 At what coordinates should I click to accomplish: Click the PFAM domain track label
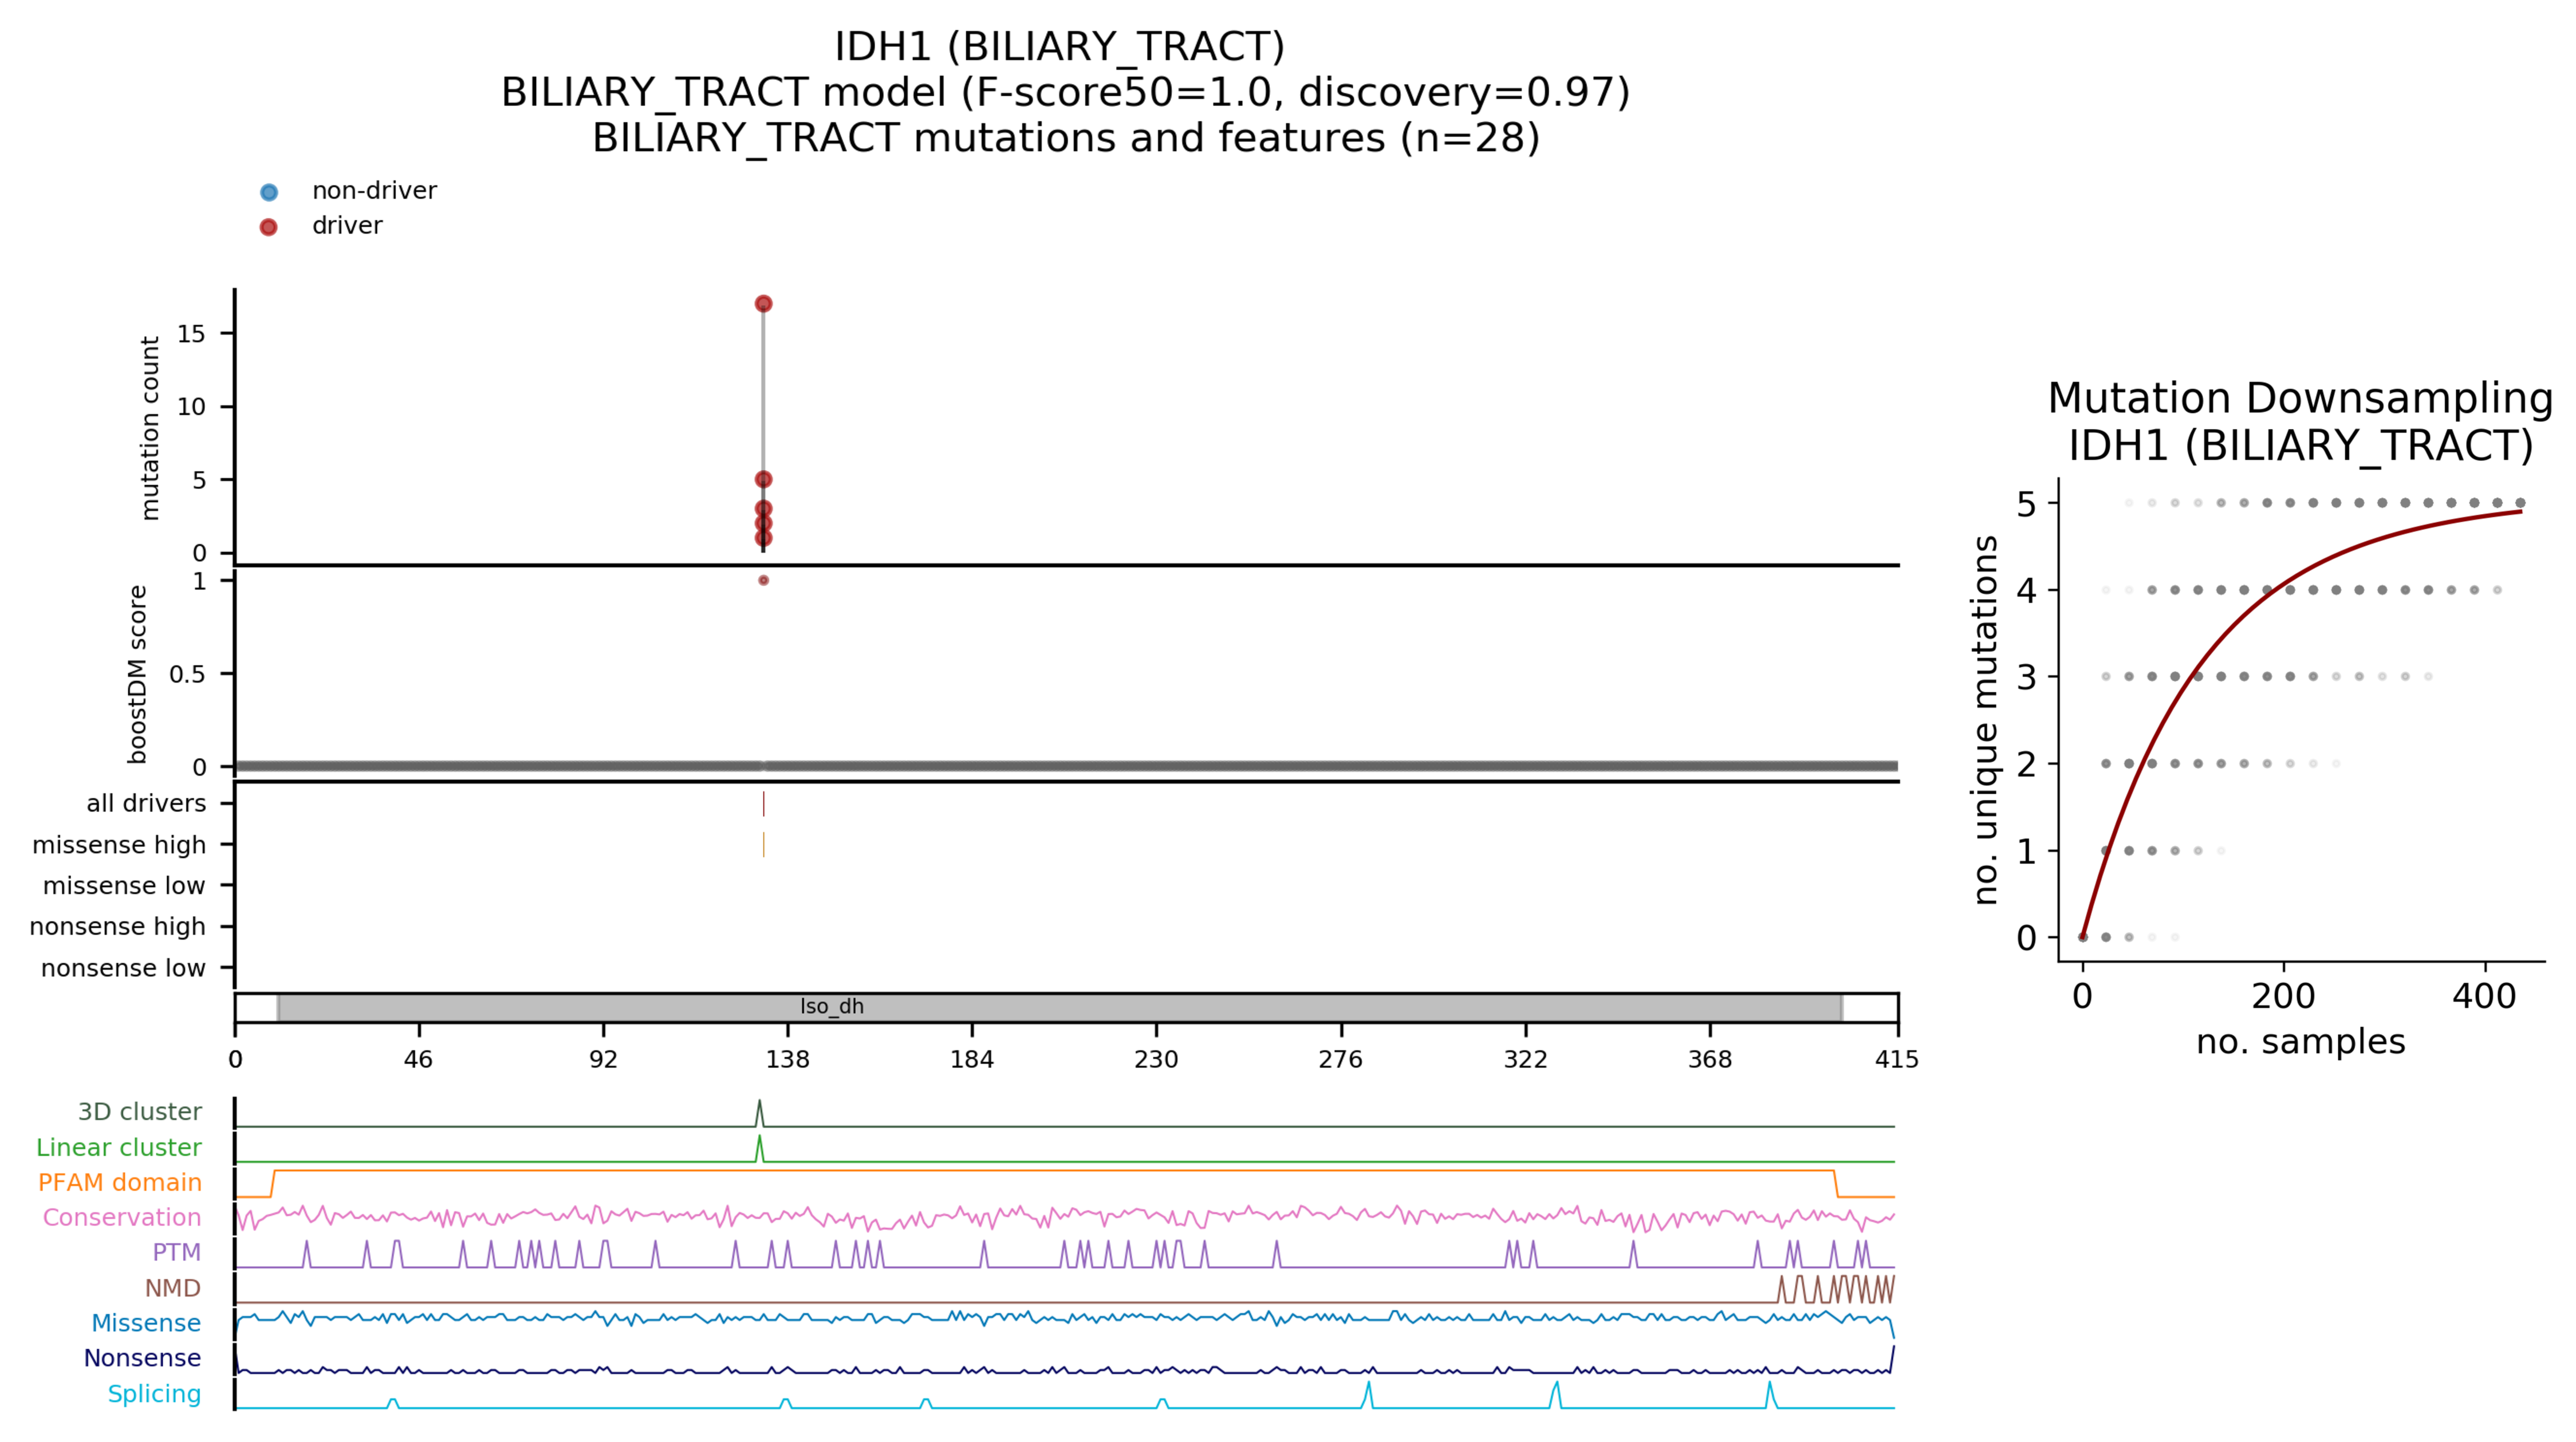pyautogui.click(x=120, y=1182)
